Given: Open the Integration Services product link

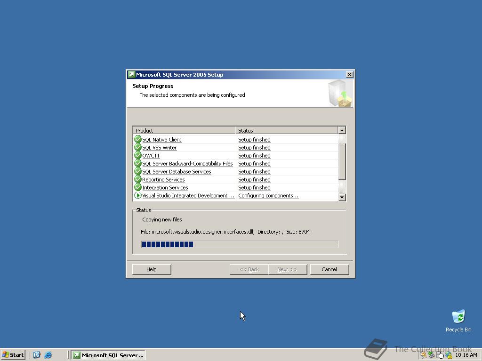Looking at the screenshot, I should (x=165, y=187).
